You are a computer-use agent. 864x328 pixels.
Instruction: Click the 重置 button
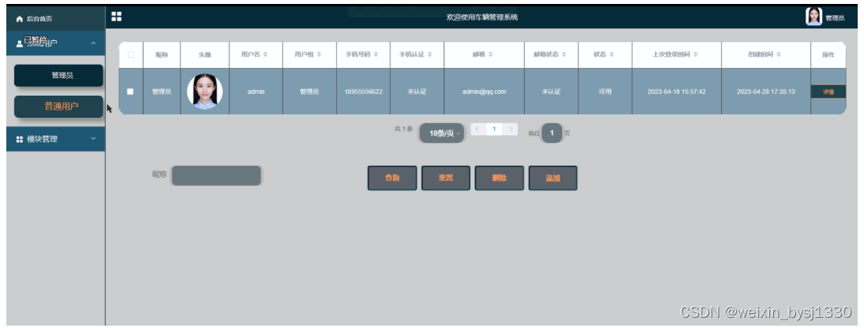click(x=446, y=178)
